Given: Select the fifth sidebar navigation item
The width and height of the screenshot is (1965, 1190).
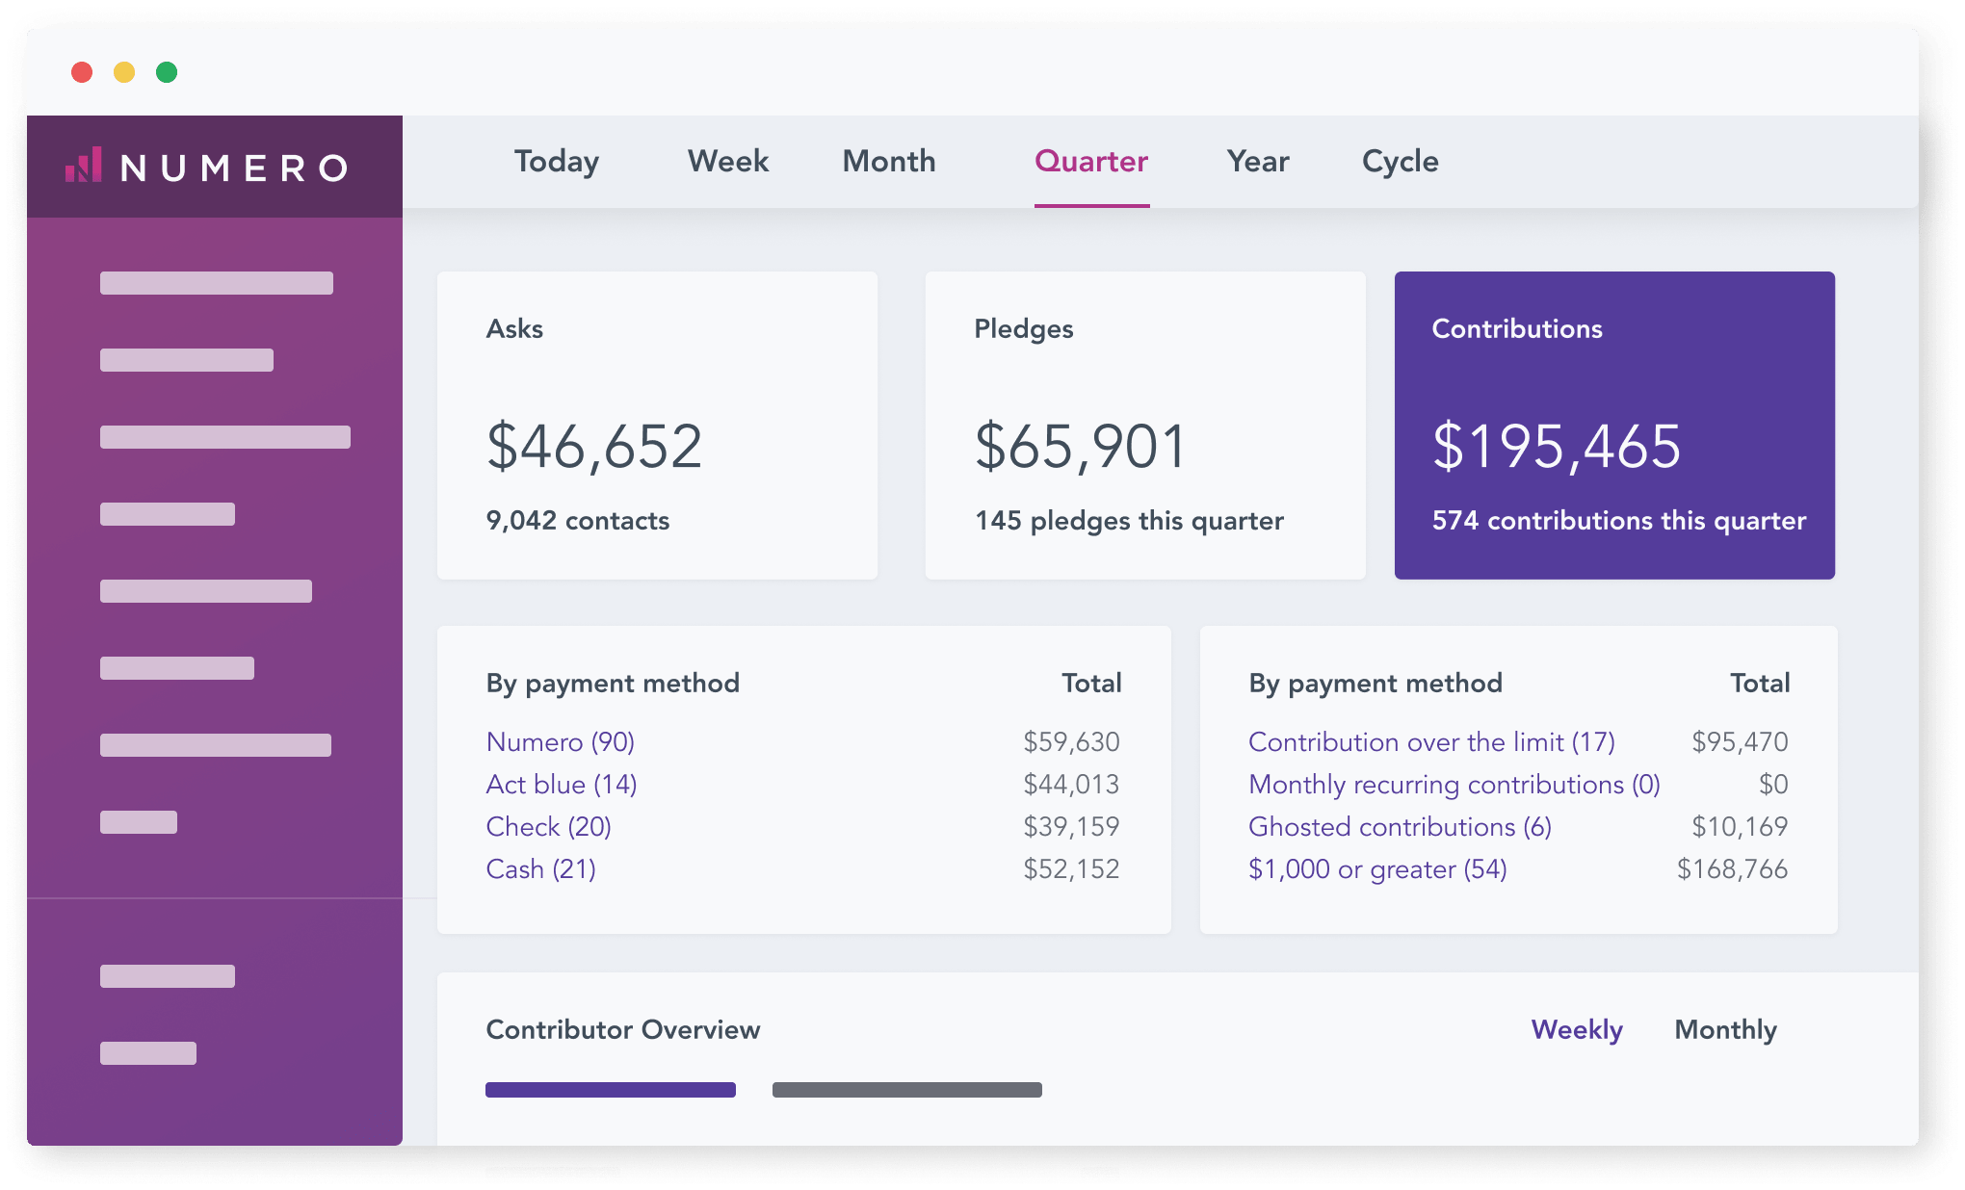Looking at the screenshot, I should [204, 590].
